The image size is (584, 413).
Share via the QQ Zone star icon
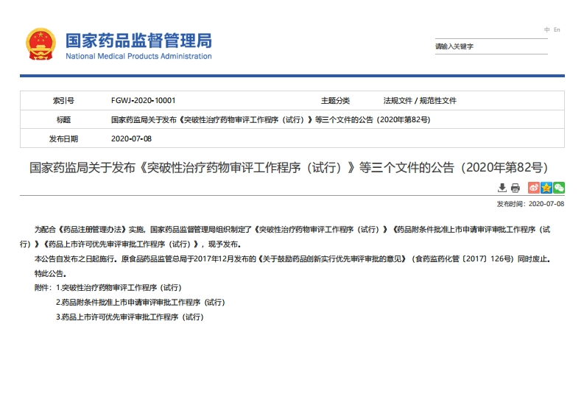tap(546, 188)
